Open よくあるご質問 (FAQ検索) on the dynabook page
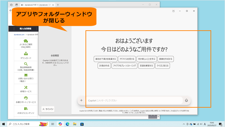 [26, 44]
